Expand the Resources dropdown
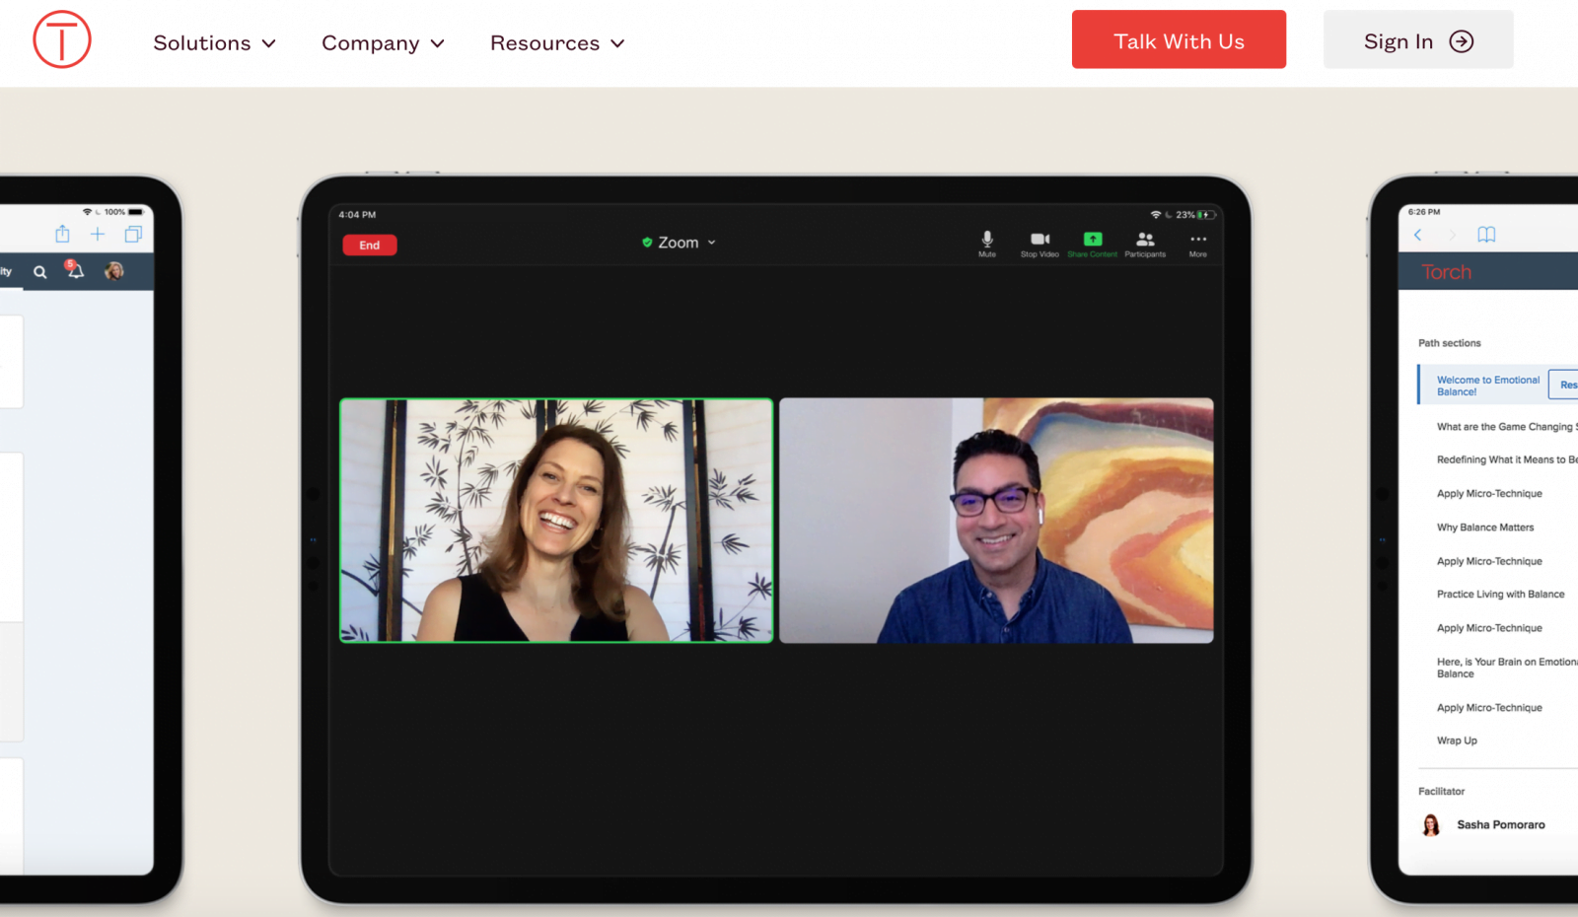 (x=557, y=43)
